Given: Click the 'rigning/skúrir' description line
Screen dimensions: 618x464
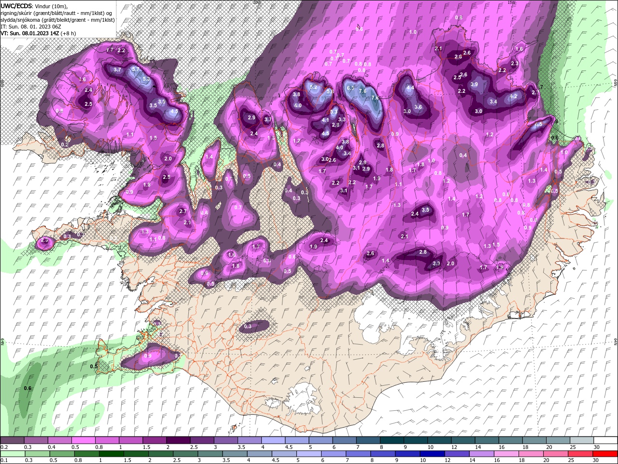Looking at the screenshot, I should (56, 13).
